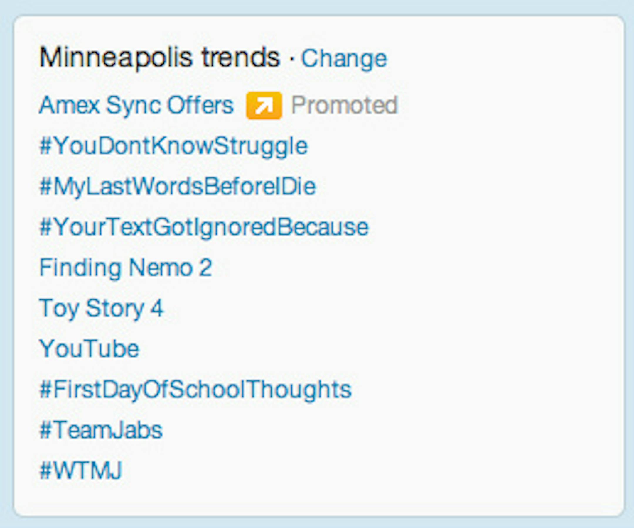Image resolution: width=634 pixels, height=528 pixels.
Task: Open the #YouDontKnowStruggle hashtag trend
Action: click(x=173, y=146)
